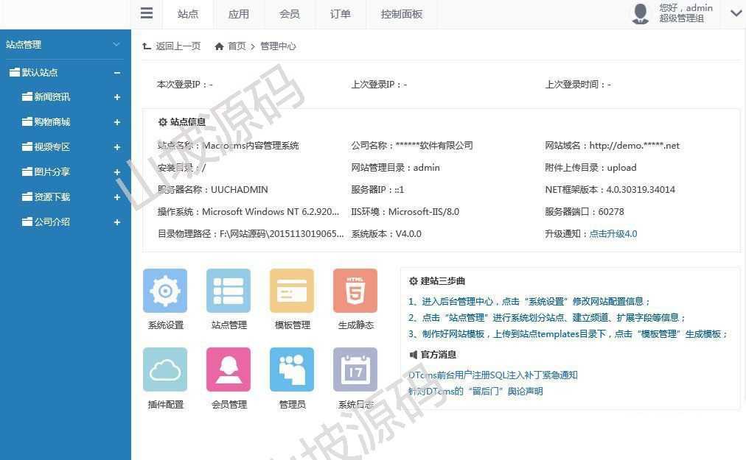The width and height of the screenshot is (746, 460).
Task: Open the admin account dropdown arrow
Action: coord(736,13)
